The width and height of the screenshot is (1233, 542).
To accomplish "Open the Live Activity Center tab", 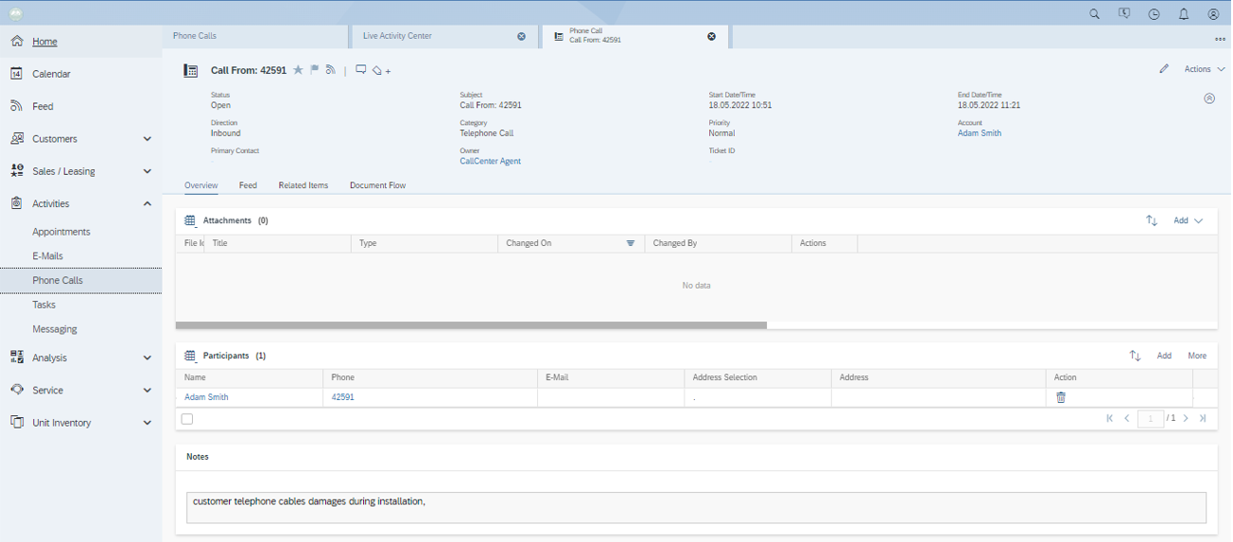I will pos(397,36).
